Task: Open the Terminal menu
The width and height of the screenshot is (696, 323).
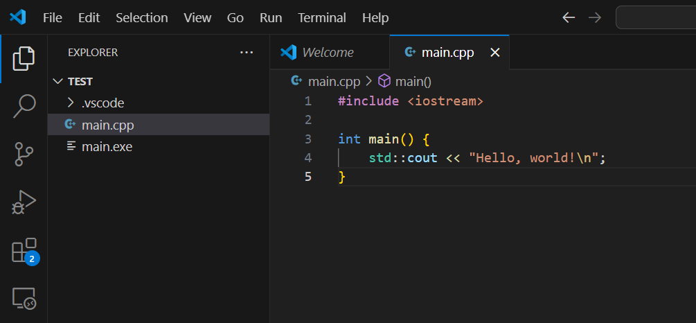Action: coord(322,17)
